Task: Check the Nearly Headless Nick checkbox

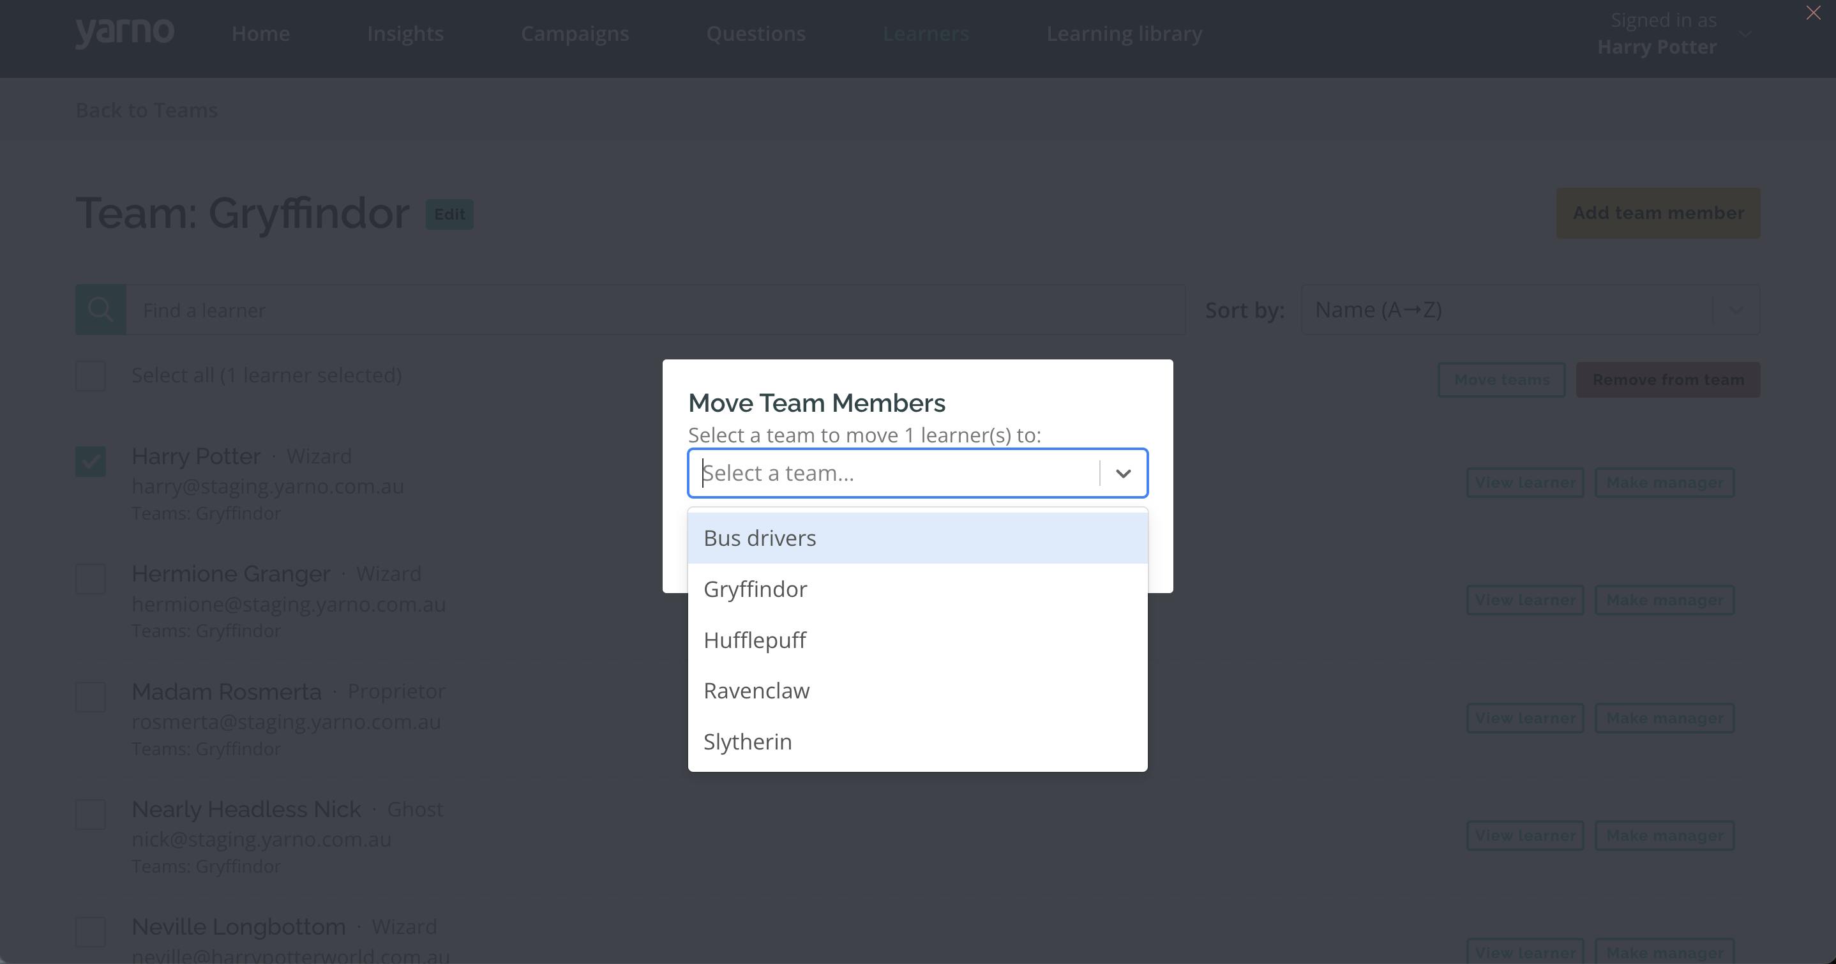Action: (91, 814)
